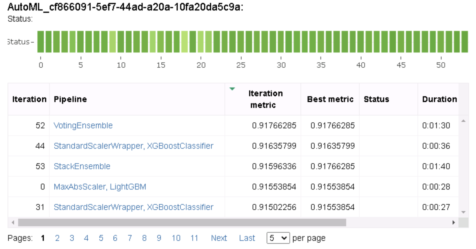This screenshot has height=249, width=476.
Task: Select status segment at iteration 50
Action: pos(441,42)
